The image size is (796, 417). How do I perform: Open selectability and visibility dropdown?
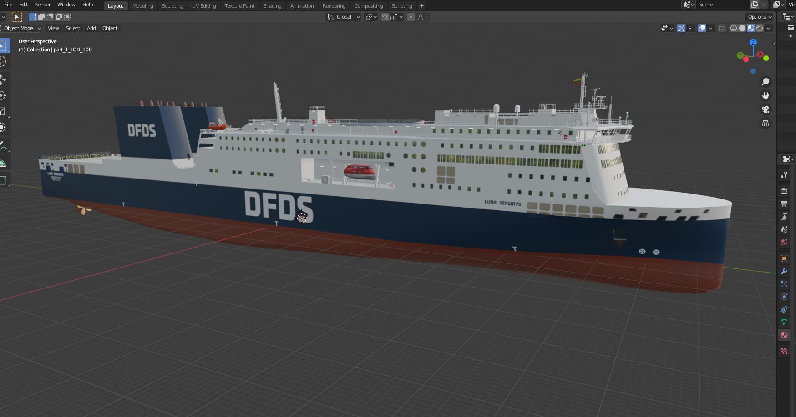(667, 28)
